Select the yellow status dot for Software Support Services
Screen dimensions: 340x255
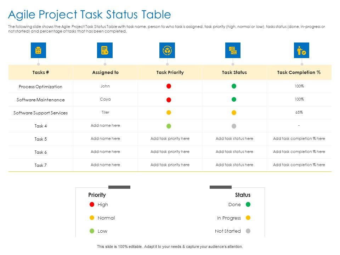click(x=234, y=113)
